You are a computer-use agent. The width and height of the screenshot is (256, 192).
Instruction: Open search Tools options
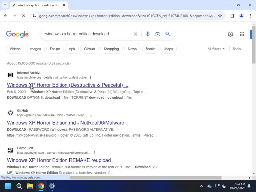click(x=236, y=49)
